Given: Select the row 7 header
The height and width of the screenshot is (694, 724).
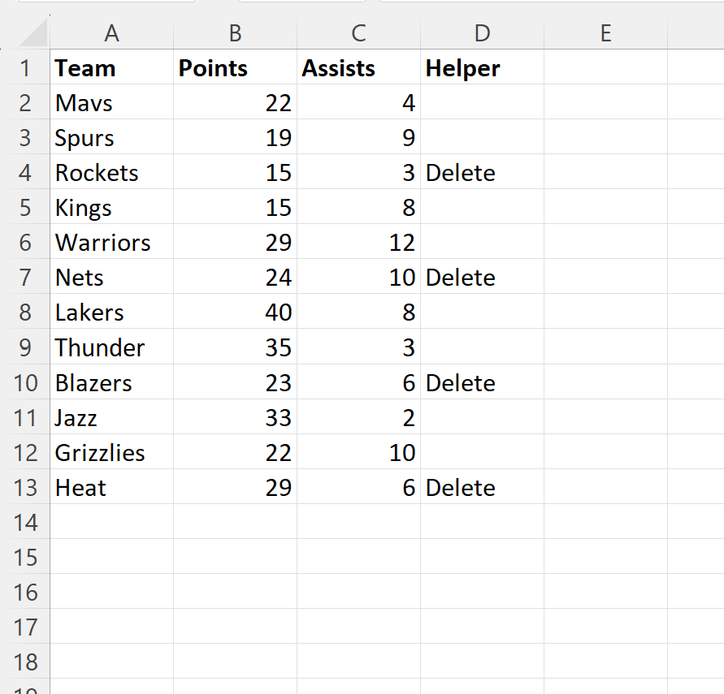Looking at the screenshot, I should pyautogui.click(x=25, y=278).
